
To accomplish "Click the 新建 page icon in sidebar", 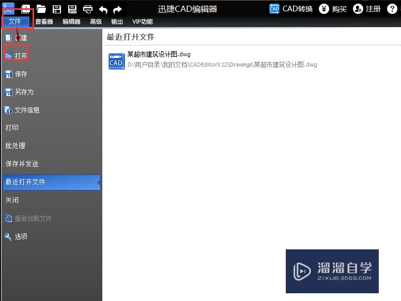I will click(x=8, y=38).
